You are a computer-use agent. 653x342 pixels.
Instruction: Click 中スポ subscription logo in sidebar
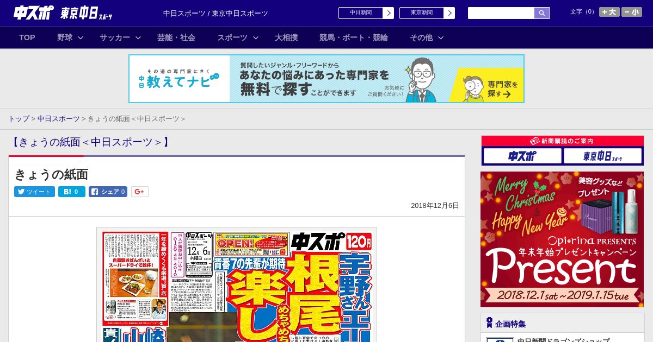pyautogui.click(x=522, y=156)
